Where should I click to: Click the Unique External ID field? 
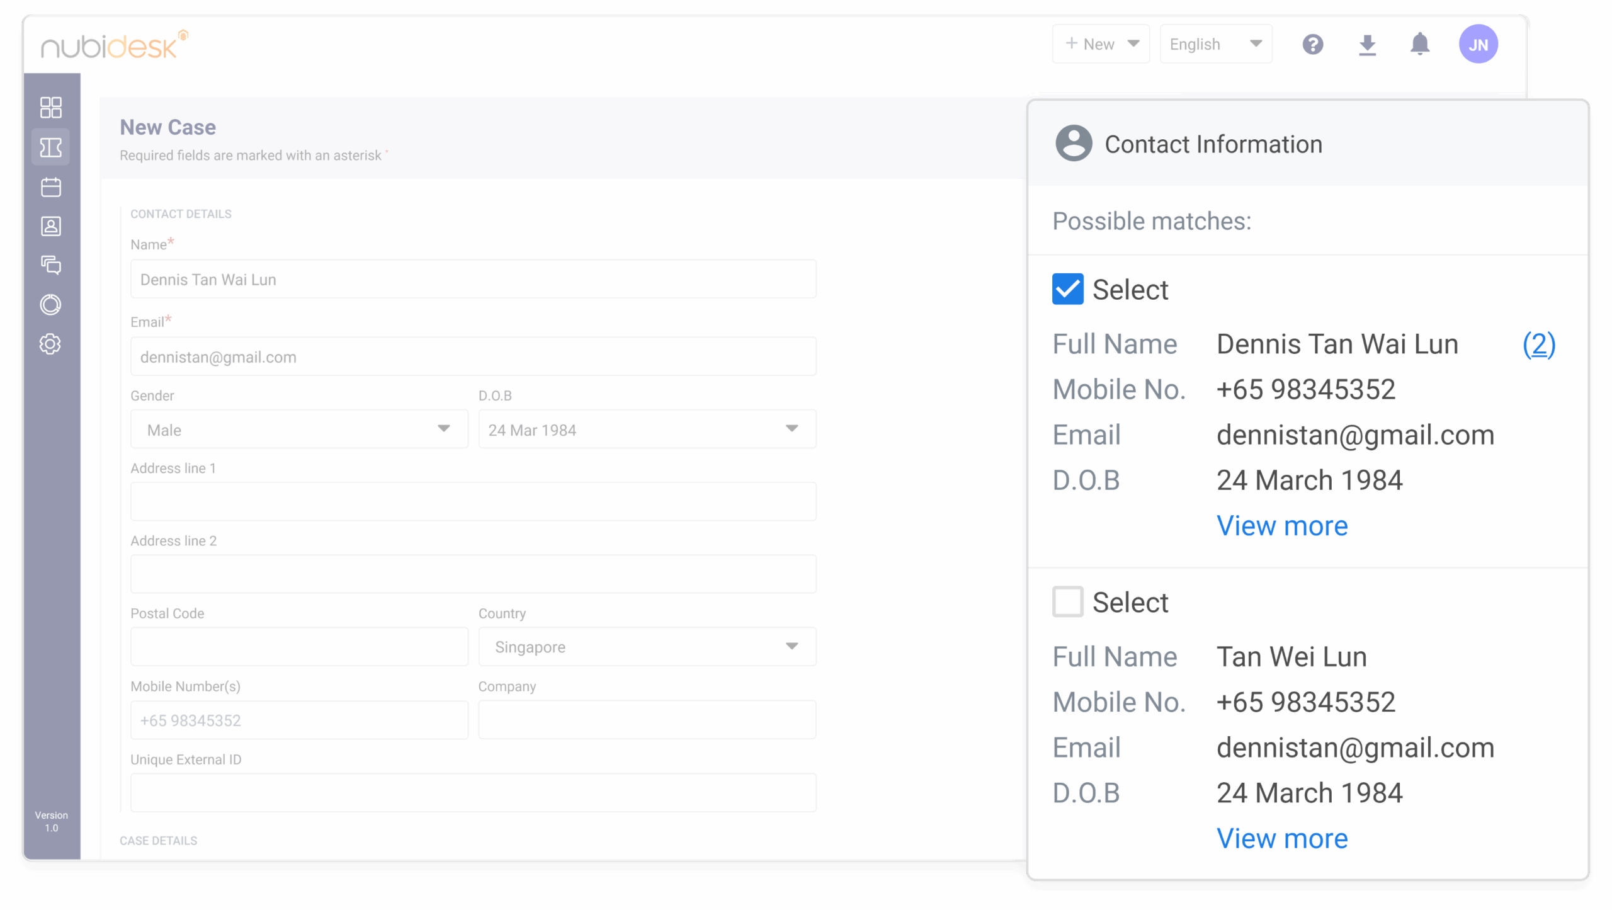click(474, 793)
